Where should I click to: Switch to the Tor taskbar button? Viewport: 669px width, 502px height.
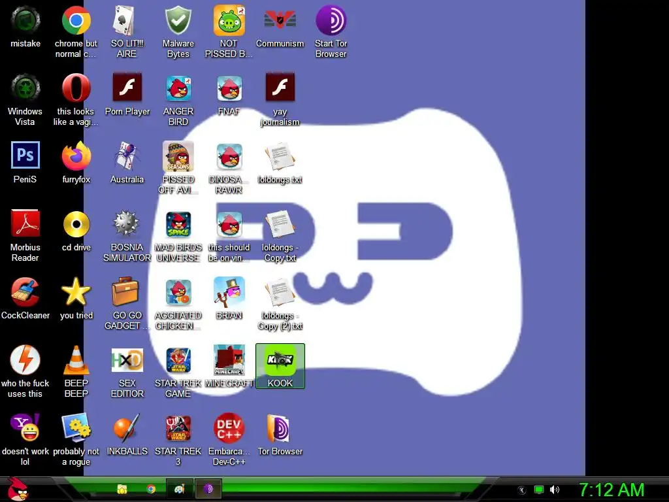208,489
